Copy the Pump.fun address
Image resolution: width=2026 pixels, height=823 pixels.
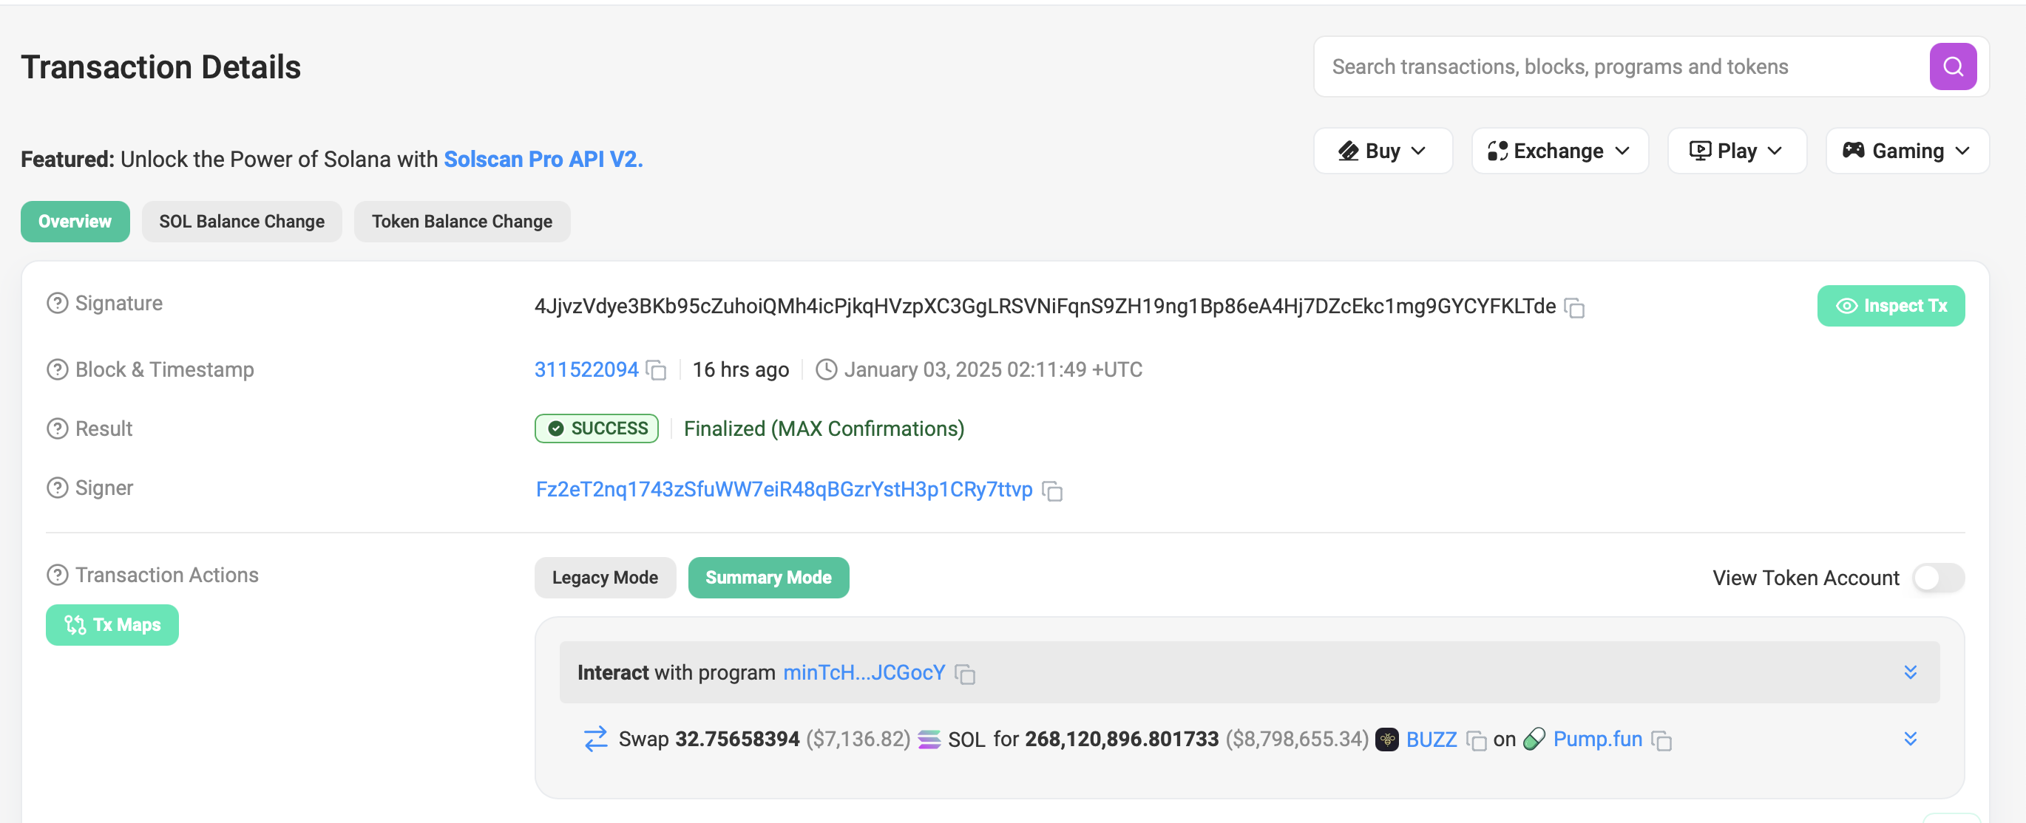pos(1661,740)
